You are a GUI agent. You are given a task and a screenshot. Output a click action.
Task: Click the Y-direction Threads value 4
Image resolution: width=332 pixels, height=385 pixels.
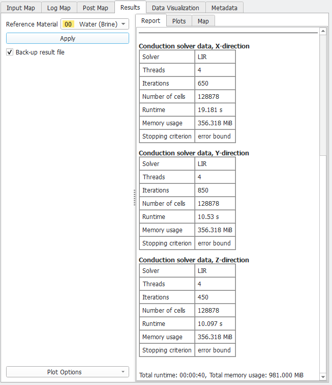tap(199, 177)
